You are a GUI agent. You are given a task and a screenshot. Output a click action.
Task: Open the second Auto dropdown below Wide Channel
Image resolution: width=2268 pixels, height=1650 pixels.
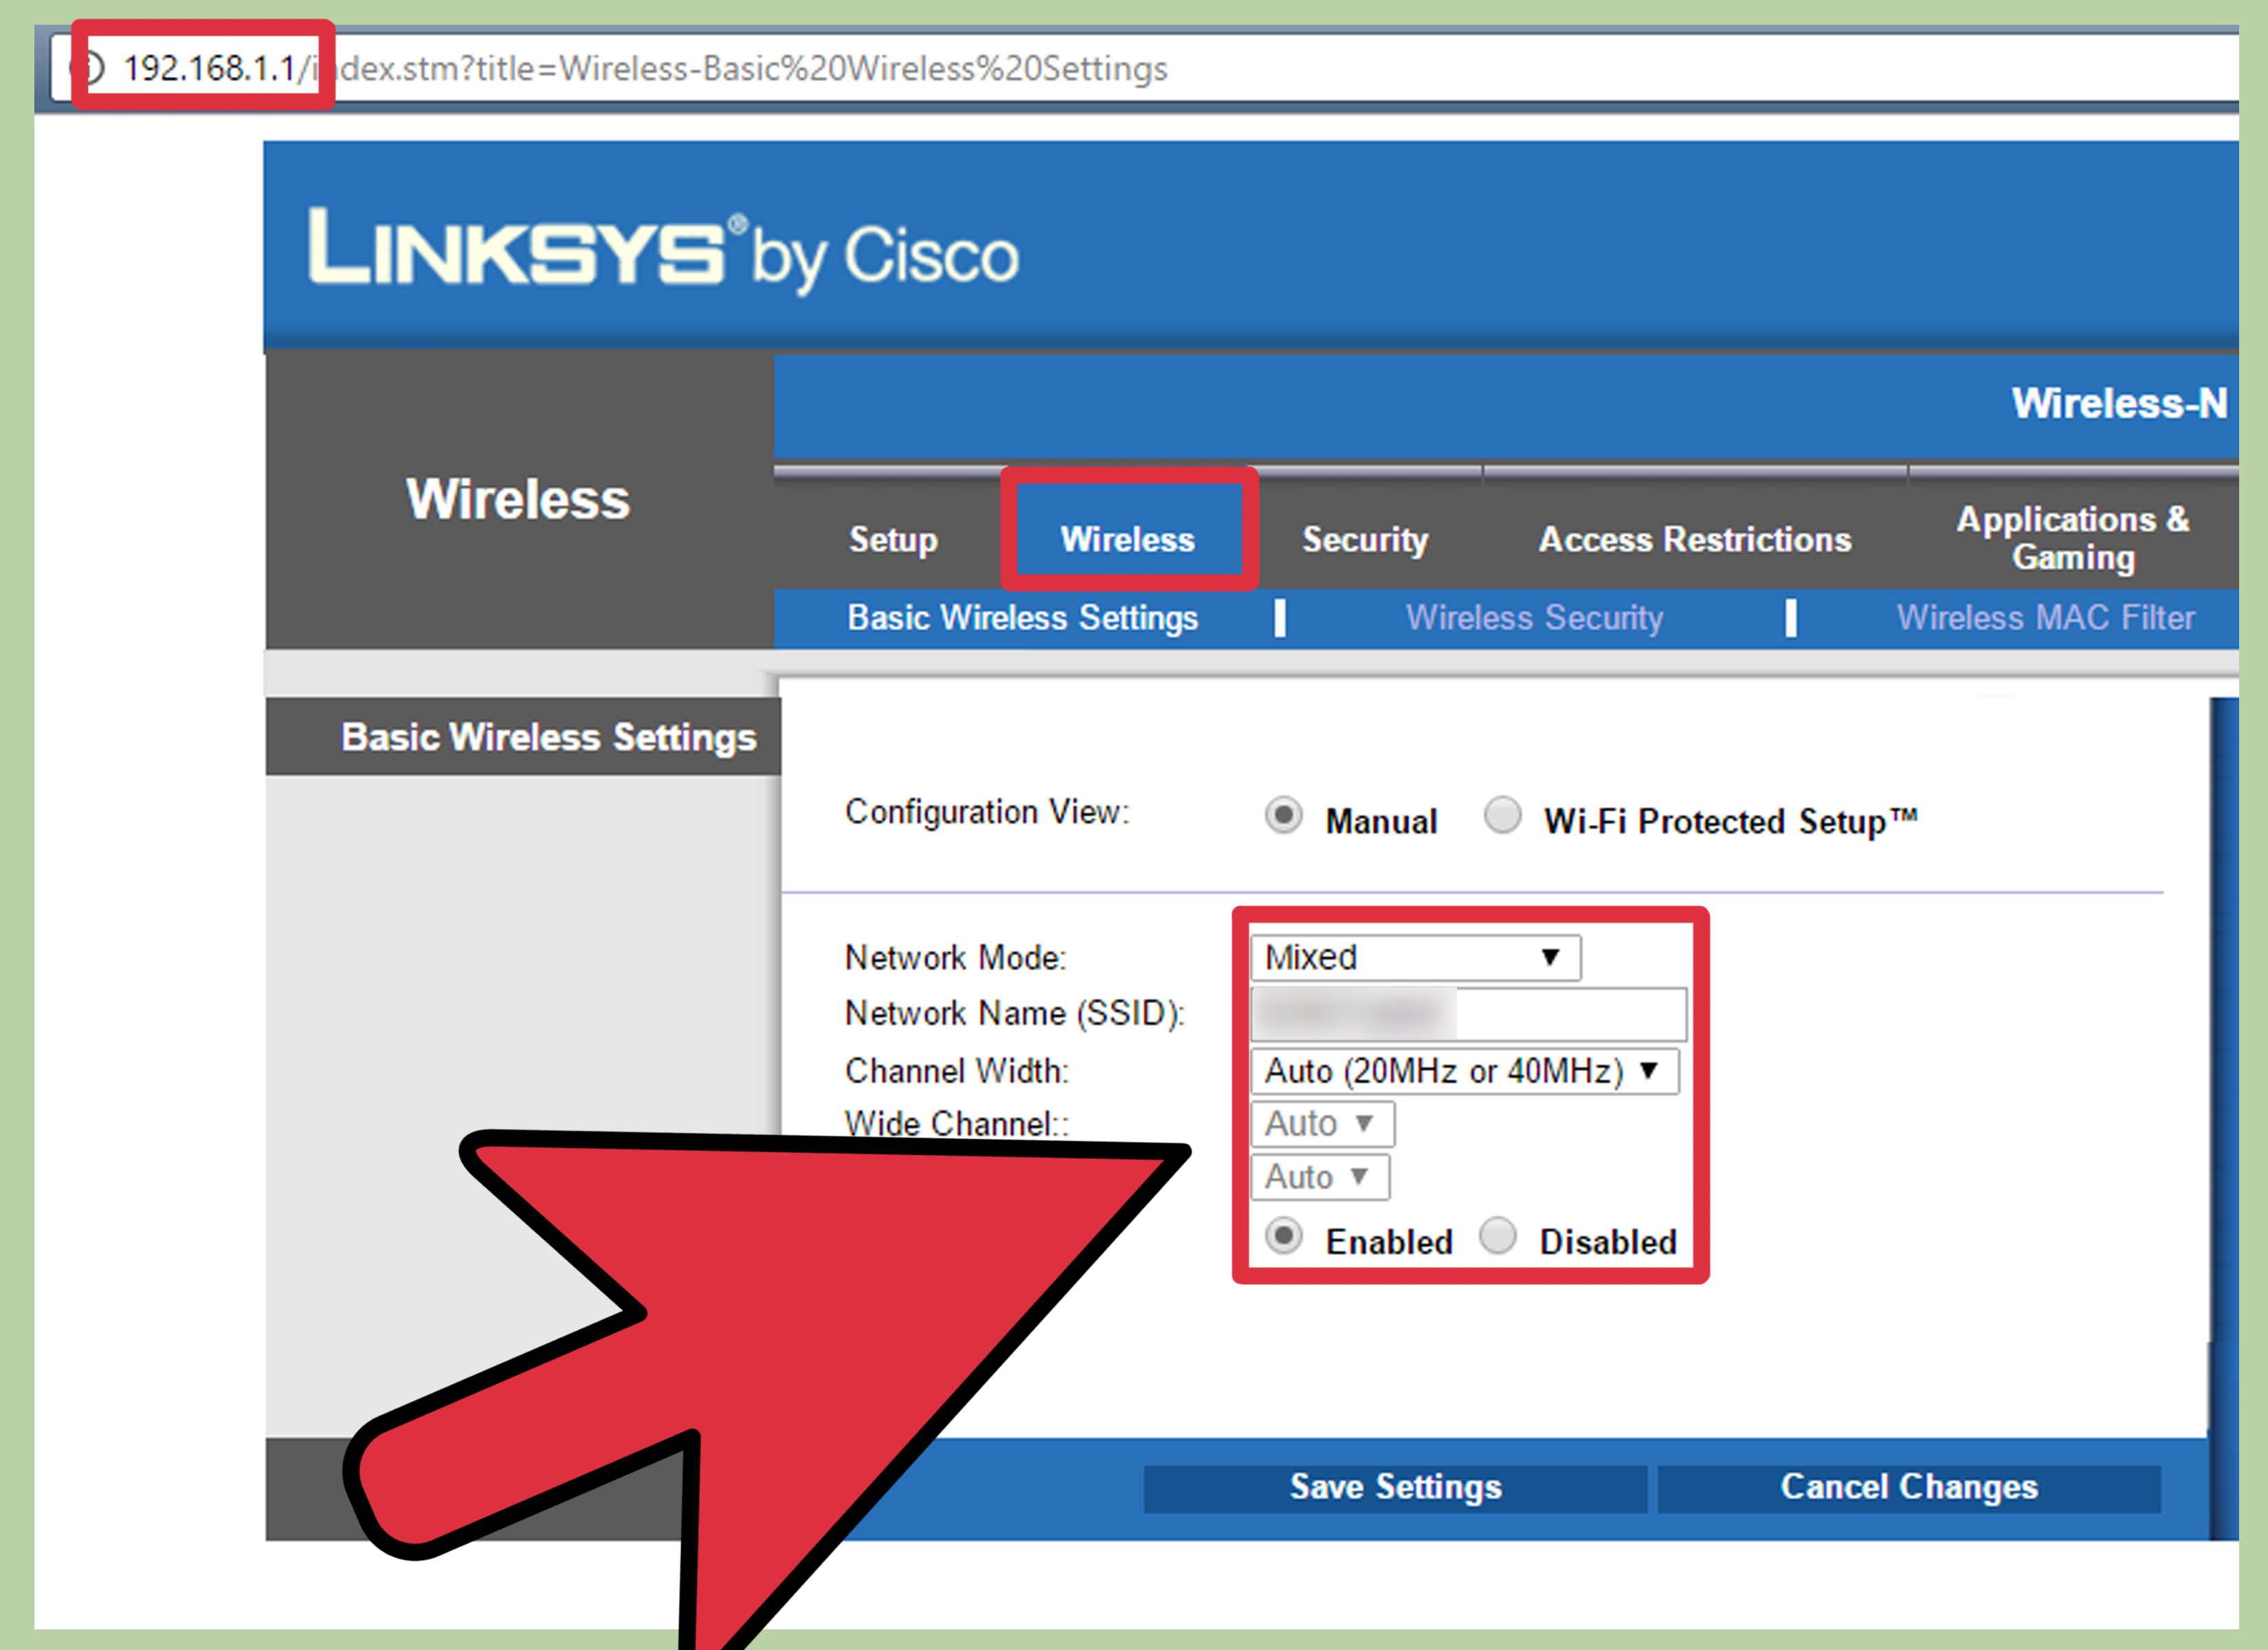(1320, 1177)
